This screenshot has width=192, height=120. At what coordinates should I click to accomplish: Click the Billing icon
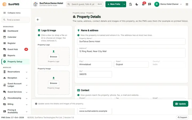(x=5, y=104)
